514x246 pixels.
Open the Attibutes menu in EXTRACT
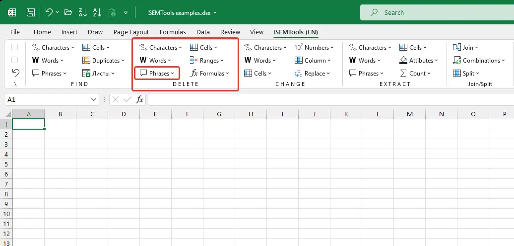coord(419,61)
